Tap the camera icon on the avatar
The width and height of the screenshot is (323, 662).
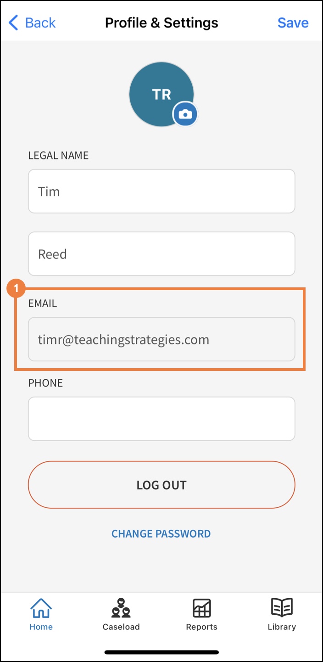[x=185, y=114]
